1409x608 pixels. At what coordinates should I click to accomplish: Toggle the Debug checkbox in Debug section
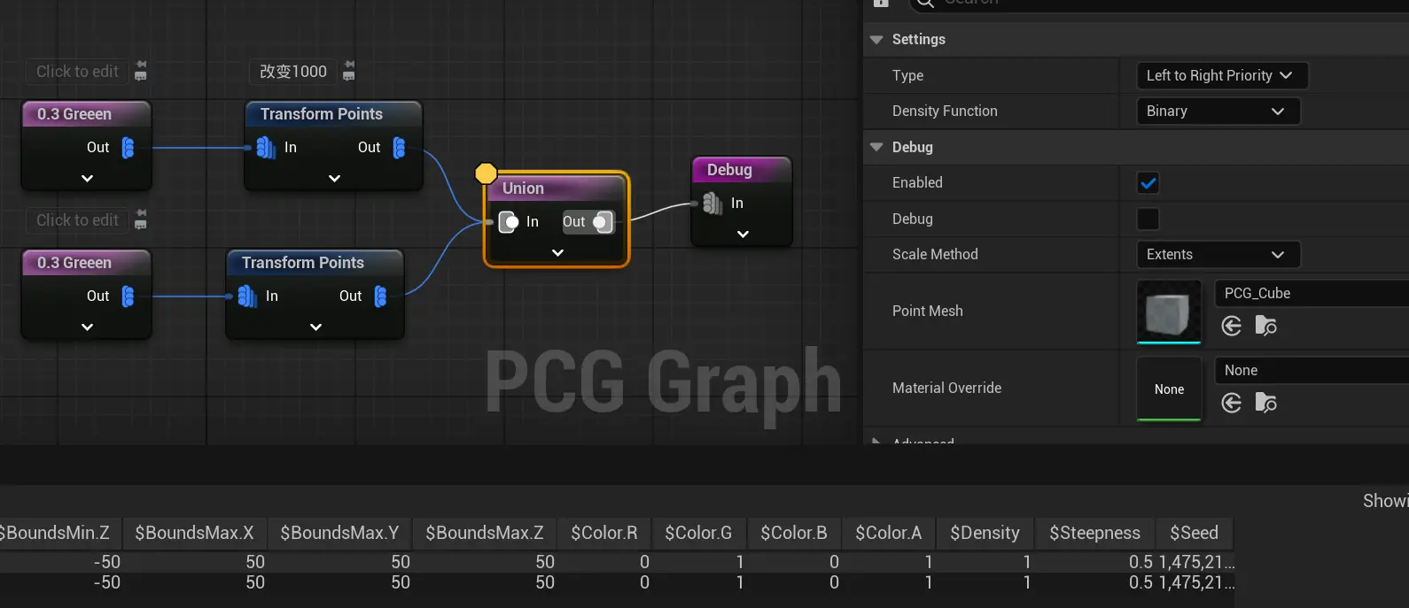[1148, 219]
